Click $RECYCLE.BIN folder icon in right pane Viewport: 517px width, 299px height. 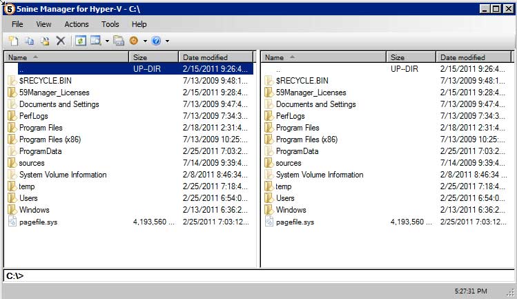point(269,81)
